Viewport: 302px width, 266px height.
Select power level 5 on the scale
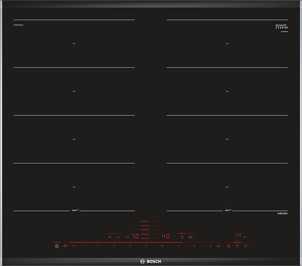pos(146,246)
